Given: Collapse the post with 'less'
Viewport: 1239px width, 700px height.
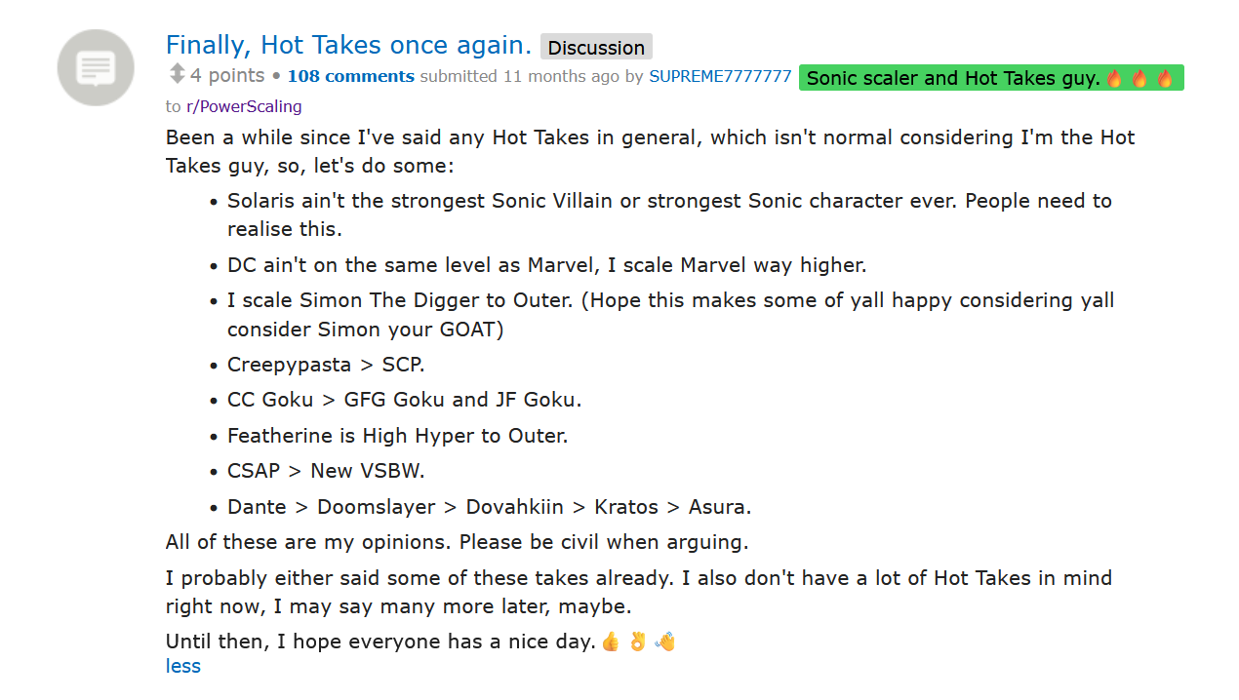Looking at the screenshot, I should click(183, 666).
